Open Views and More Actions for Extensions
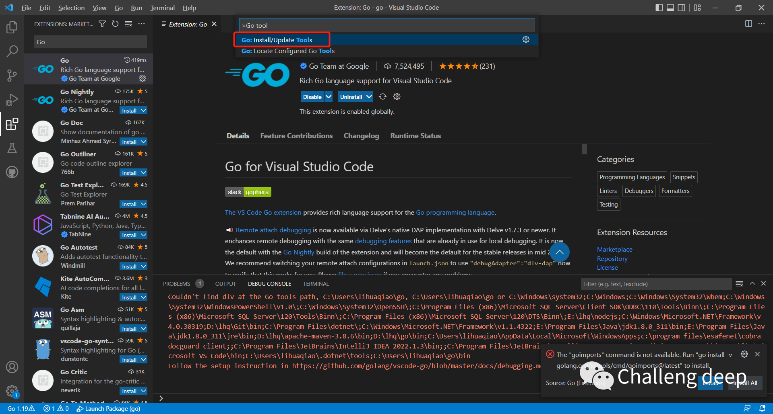 [141, 24]
